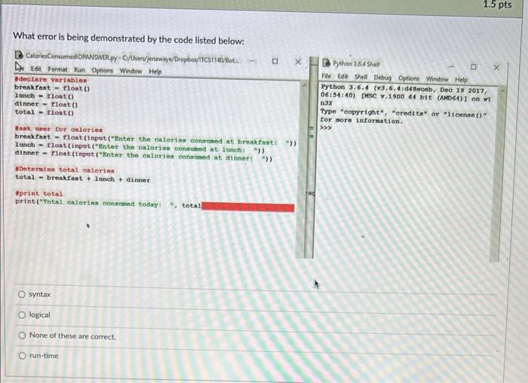The width and height of the screenshot is (528, 383).
Task: Click the Python 3.6.4 Shell title bar icon
Action: tap(326, 63)
